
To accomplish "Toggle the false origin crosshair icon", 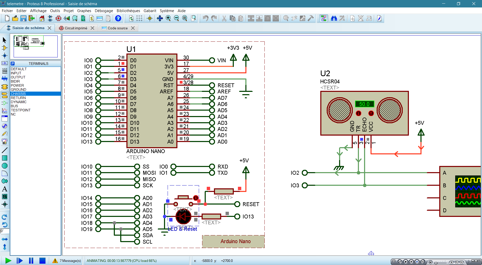I will [150, 18].
